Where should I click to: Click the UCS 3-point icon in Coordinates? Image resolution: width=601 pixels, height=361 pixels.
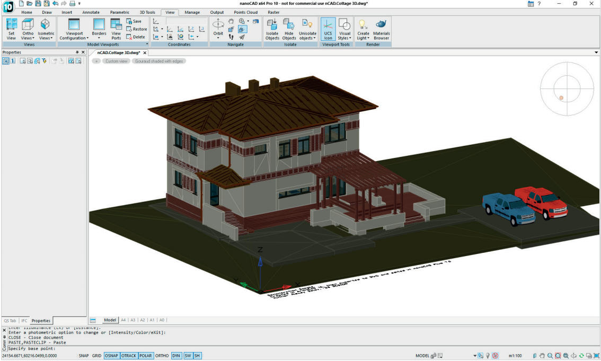202,29
